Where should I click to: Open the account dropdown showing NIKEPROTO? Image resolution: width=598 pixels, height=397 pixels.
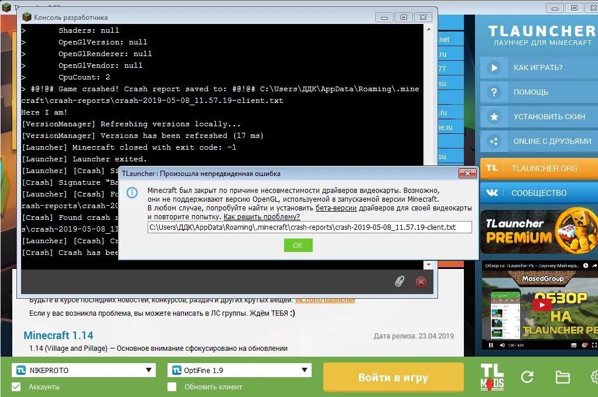pyautogui.click(x=84, y=370)
